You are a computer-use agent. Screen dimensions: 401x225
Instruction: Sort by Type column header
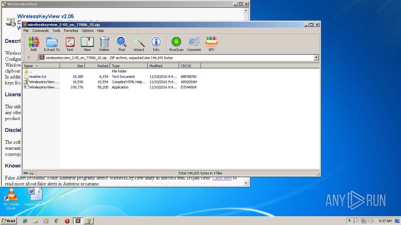129,66
